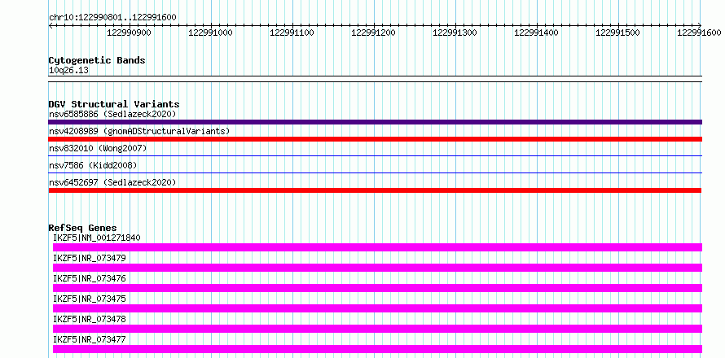The width and height of the screenshot is (725, 358).
Task: Click the magenta NR_073478 gene bar
Action: click(377, 329)
